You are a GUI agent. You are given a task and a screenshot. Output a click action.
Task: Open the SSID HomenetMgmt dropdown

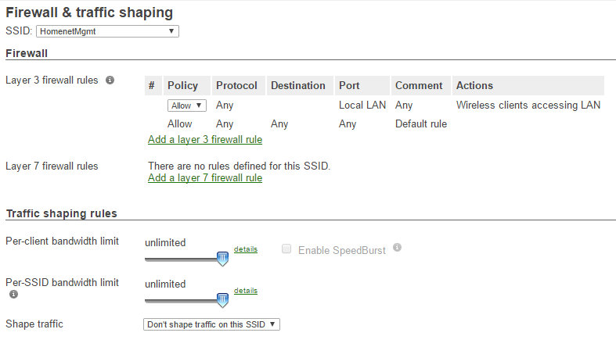point(107,31)
